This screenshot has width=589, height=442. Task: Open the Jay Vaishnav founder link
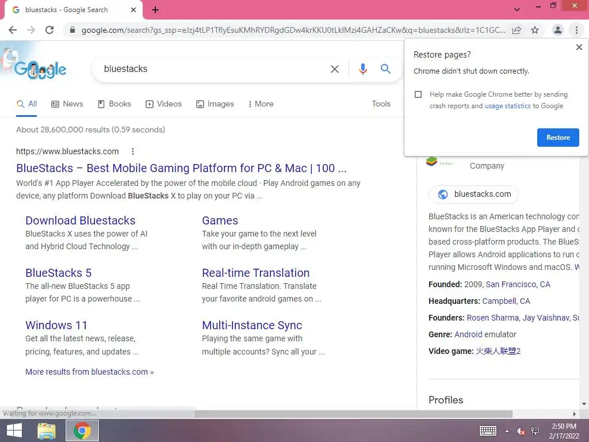tap(546, 318)
